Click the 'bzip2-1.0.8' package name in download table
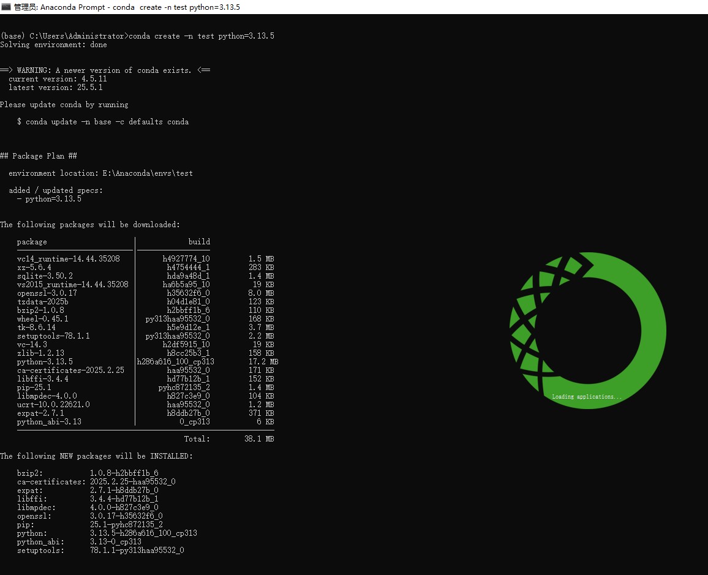This screenshot has height=575, width=708. click(x=40, y=310)
